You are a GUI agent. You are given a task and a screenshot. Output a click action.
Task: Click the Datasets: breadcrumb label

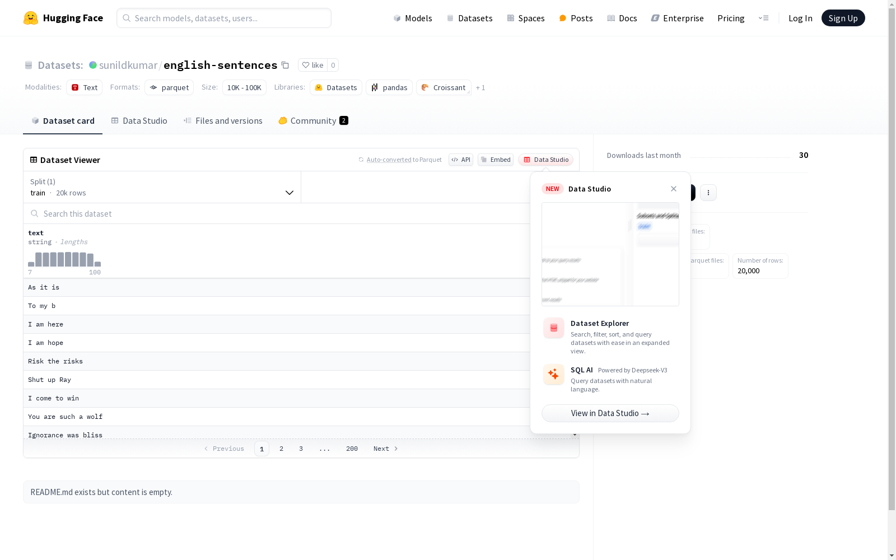pyautogui.click(x=60, y=65)
